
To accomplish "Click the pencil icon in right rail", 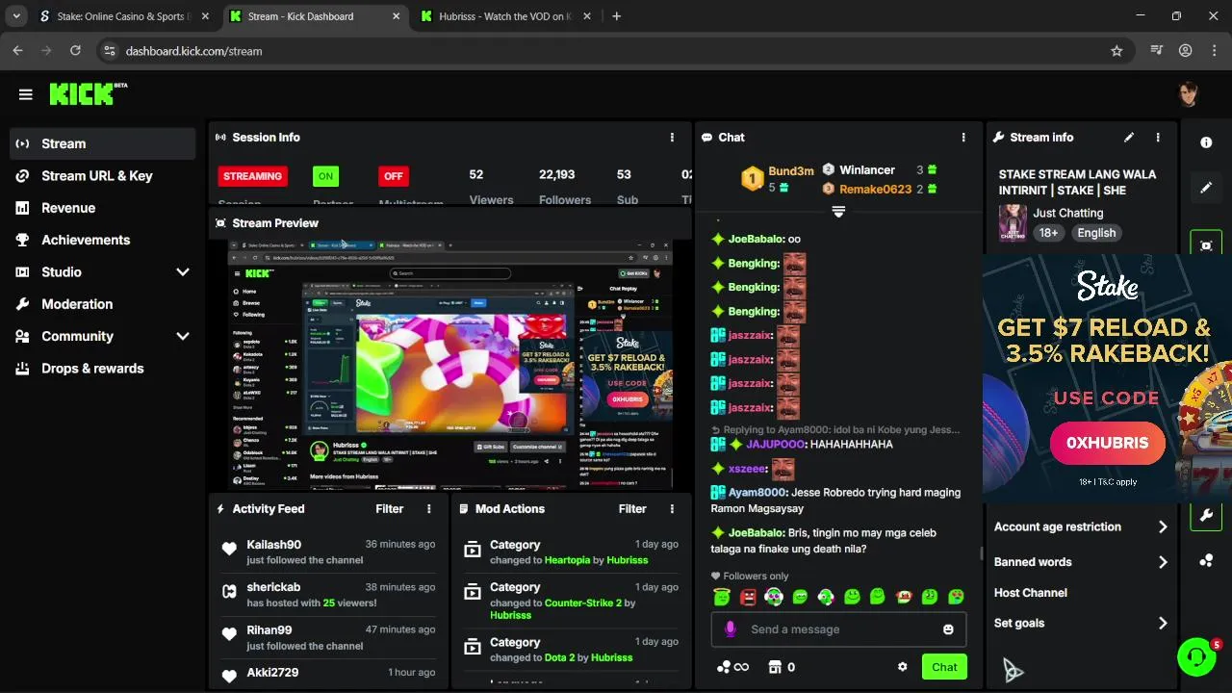I will 1206,188.
